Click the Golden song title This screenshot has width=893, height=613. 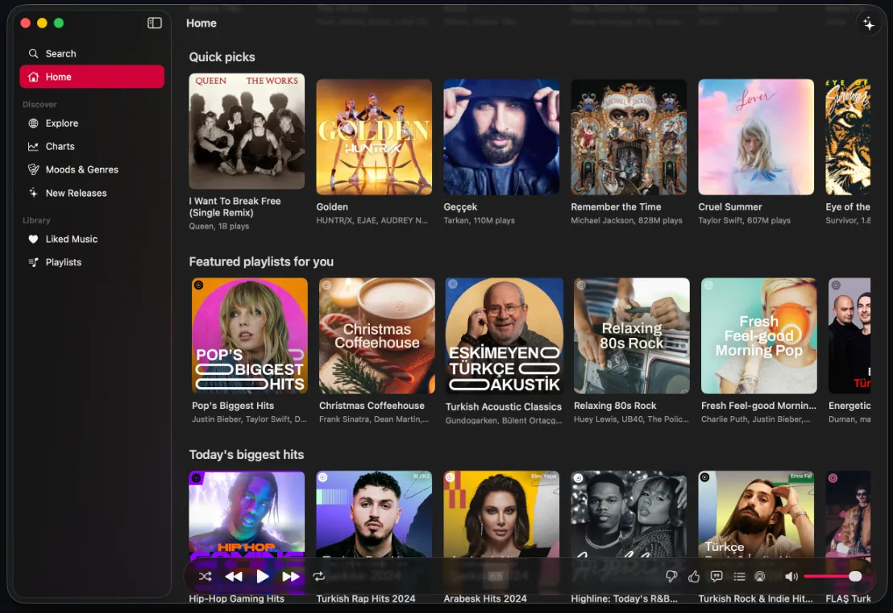(332, 206)
